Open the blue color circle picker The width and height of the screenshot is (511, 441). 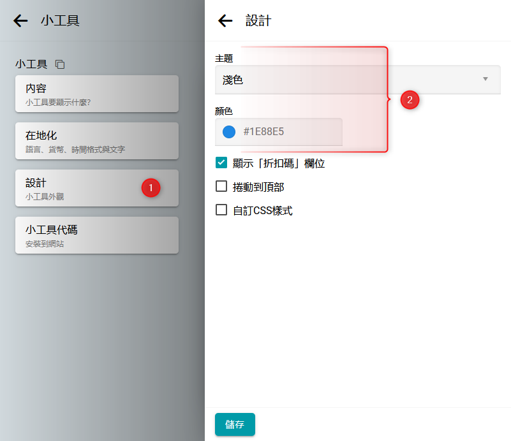pos(229,132)
